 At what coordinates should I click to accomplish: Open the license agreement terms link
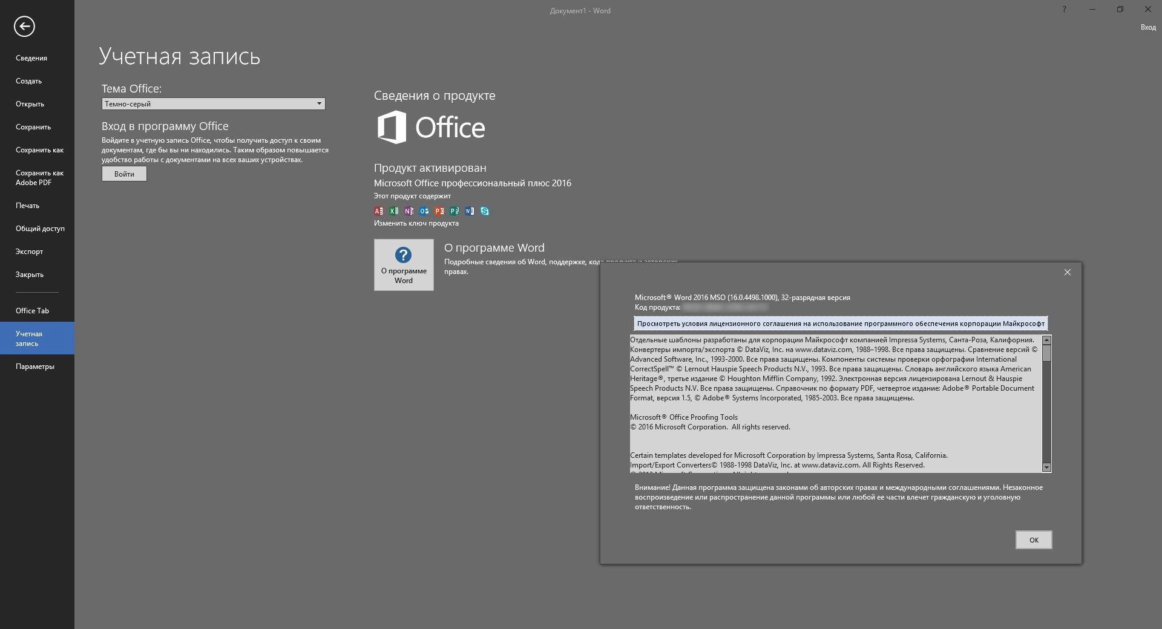click(841, 324)
